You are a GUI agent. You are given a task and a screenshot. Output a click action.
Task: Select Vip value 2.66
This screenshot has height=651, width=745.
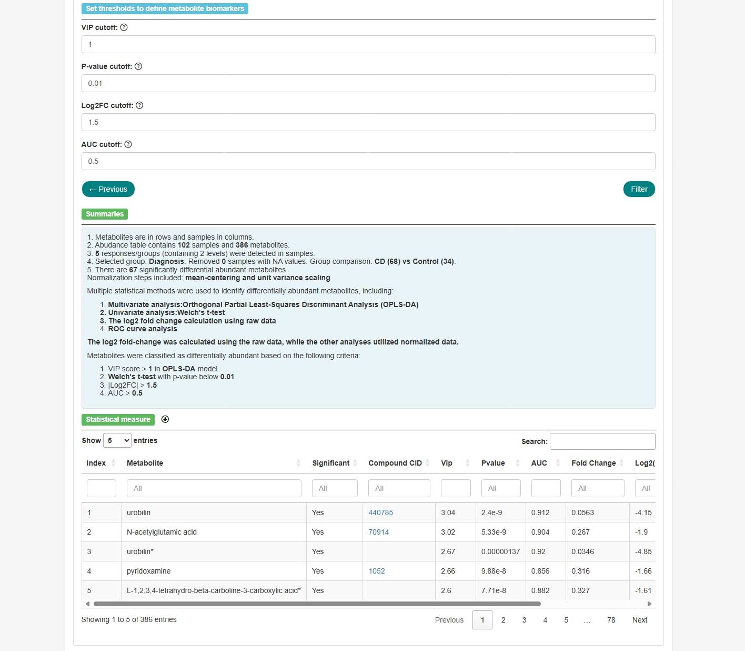pyautogui.click(x=456, y=571)
